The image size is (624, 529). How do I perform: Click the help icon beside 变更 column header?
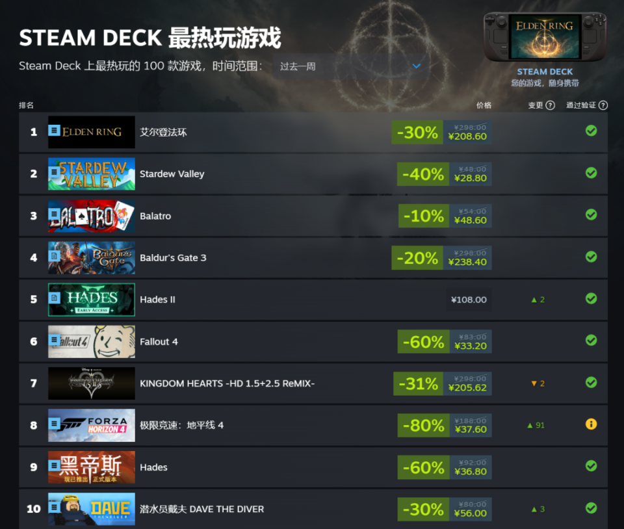[550, 105]
